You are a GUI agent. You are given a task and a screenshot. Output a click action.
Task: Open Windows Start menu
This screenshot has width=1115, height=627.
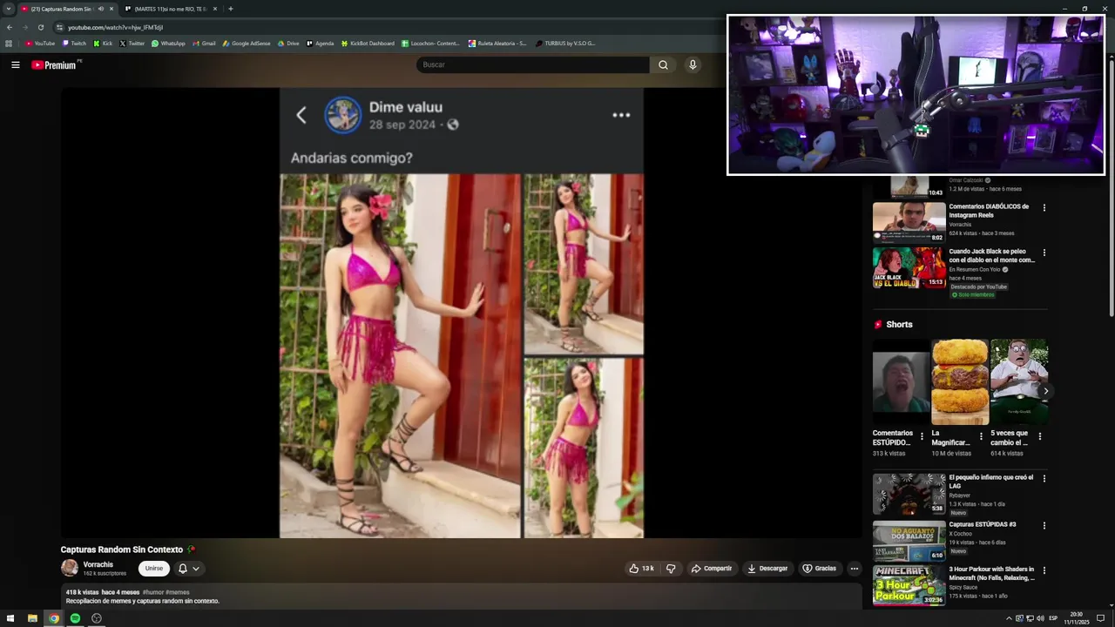click(10, 618)
